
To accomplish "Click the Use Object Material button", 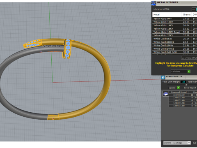I will tap(189, 58).
